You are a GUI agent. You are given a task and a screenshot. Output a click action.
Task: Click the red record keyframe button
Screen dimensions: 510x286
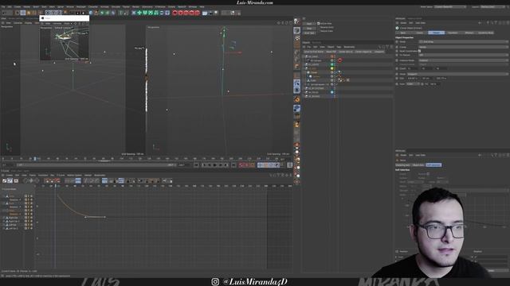[x=241, y=165]
